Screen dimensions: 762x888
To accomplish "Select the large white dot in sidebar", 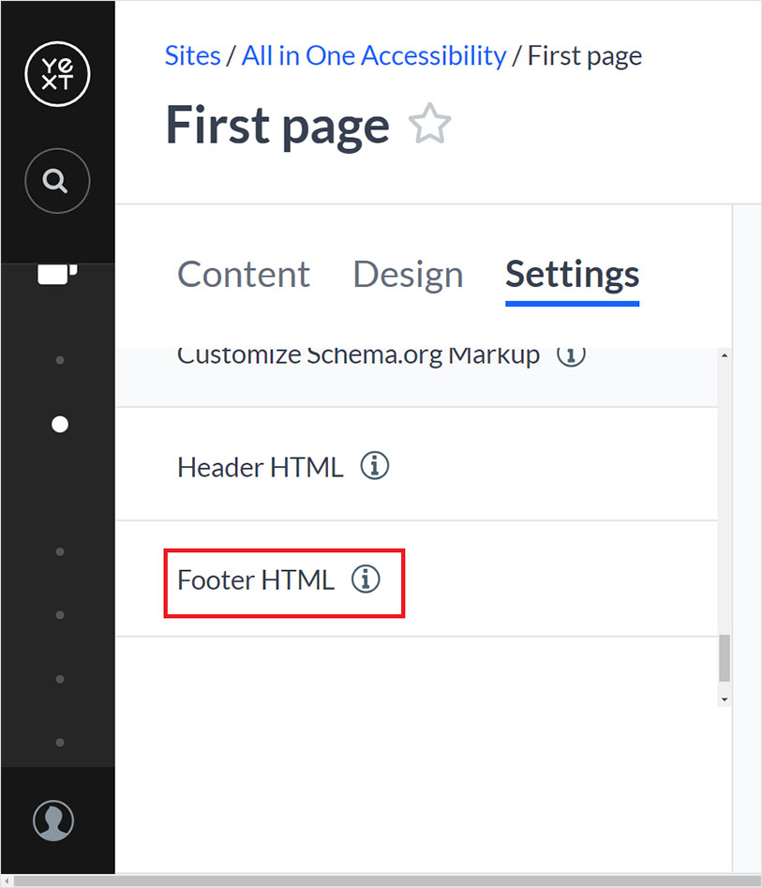I will (60, 425).
